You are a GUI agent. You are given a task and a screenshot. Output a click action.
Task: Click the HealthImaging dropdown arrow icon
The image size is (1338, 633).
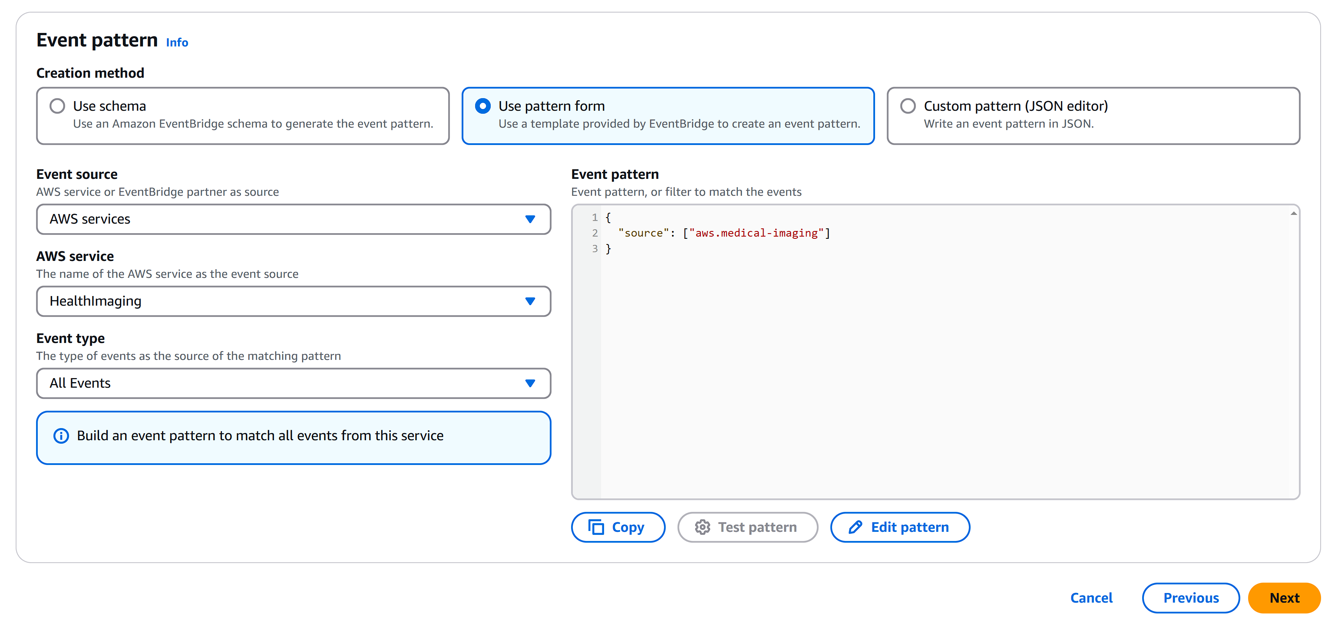click(x=530, y=301)
